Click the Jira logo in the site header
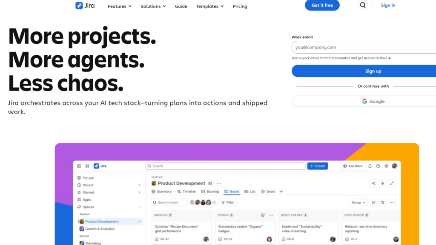The image size is (436, 245). click(85, 6)
